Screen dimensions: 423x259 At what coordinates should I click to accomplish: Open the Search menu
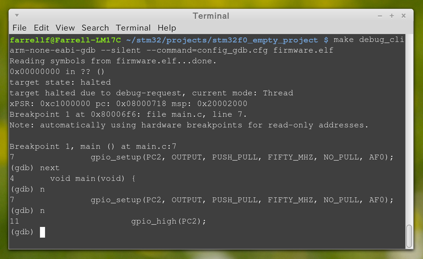coord(95,28)
